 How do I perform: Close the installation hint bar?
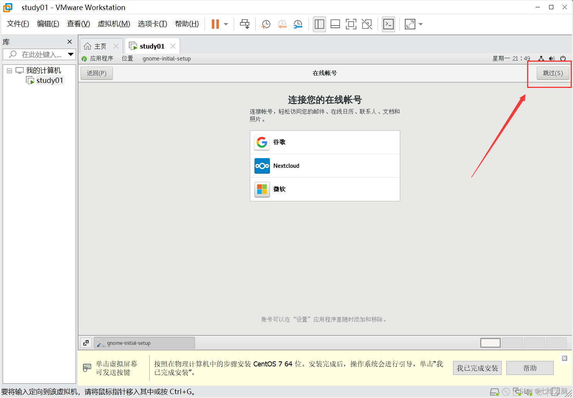565,358
